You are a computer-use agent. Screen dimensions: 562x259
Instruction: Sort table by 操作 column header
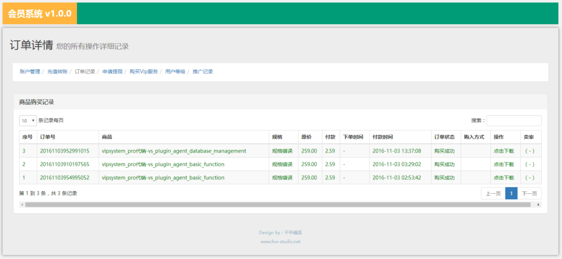click(505, 137)
